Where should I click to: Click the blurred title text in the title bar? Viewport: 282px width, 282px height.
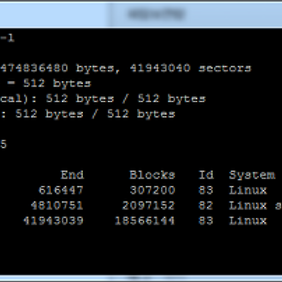tap(155, 14)
